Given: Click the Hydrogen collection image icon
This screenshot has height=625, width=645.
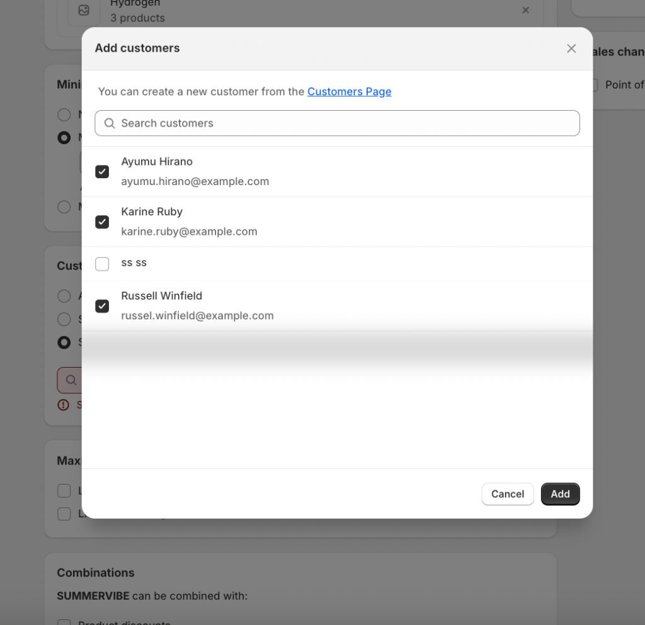Looking at the screenshot, I should coord(84,10).
